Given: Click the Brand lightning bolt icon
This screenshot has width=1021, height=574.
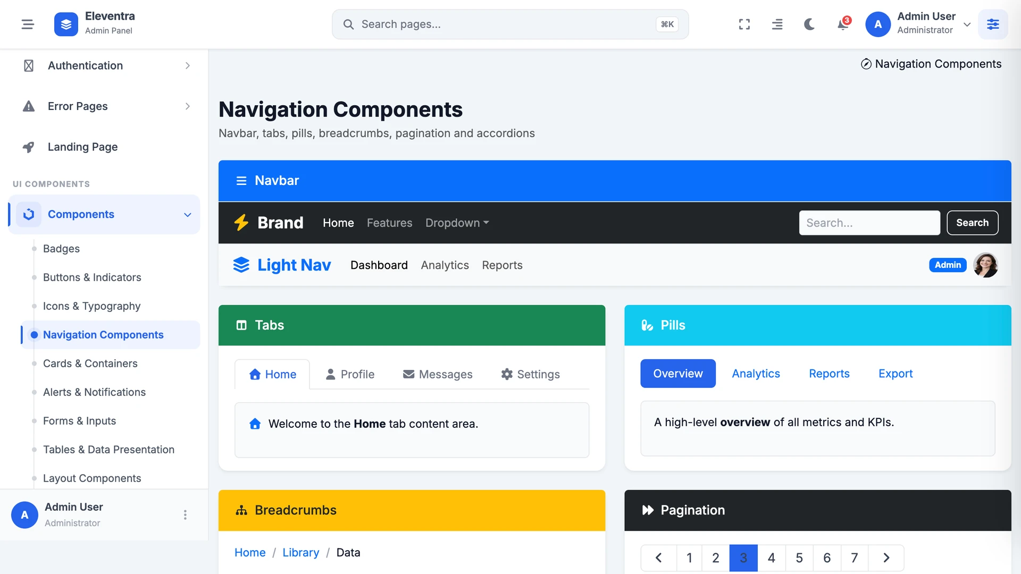Looking at the screenshot, I should click(x=241, y=222).
